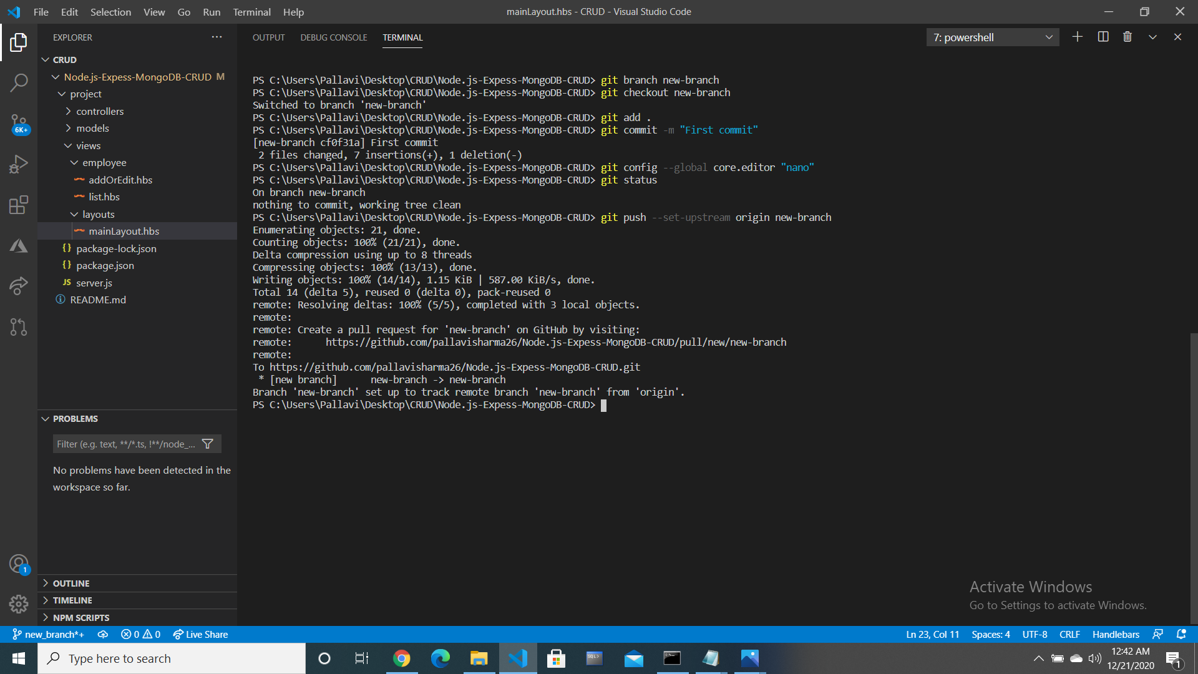Viewport: 1198px width, 674px height.
Task: Open the Live Share view in activity bar
Action: [x=19, y=286]
